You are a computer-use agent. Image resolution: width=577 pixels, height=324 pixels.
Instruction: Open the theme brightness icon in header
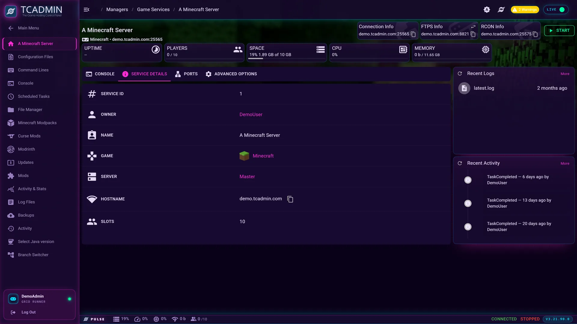(487, 10)
